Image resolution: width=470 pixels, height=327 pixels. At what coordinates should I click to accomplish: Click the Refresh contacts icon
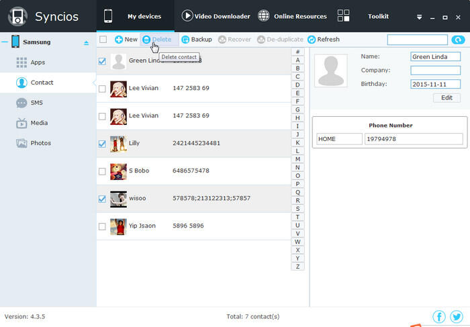coord(312,40)
